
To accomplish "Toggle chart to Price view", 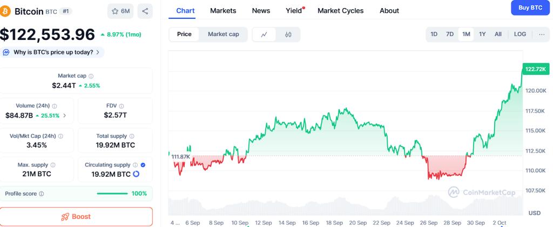I will (184, 35).
